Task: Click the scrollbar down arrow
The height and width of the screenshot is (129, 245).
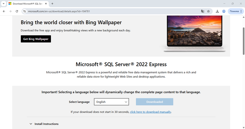Action: click(x=243, y=128)
